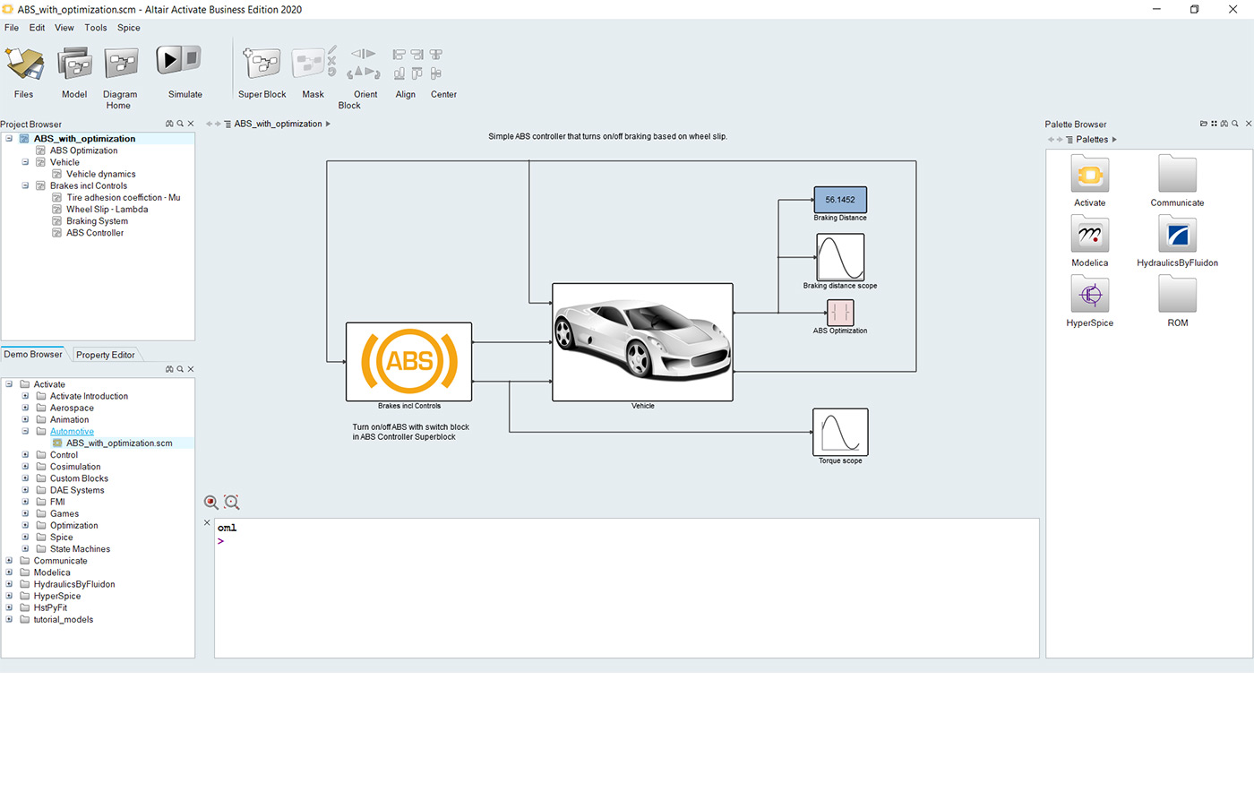Select ABS_with_optimization.scm in Demo Browser
Screen dimensions: 1254x800
[119, 443]
